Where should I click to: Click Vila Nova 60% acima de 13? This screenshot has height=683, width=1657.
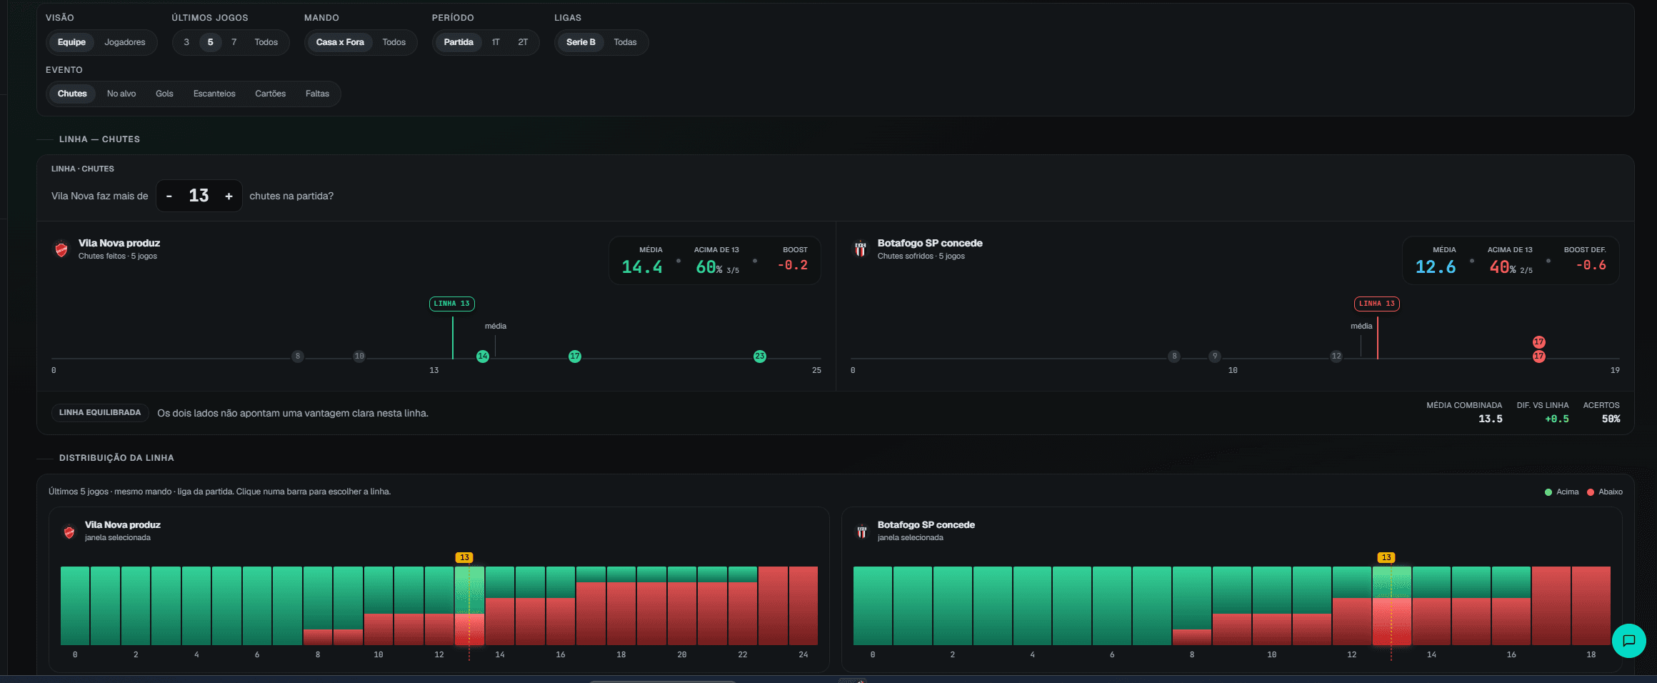click(x=717, y=267)
